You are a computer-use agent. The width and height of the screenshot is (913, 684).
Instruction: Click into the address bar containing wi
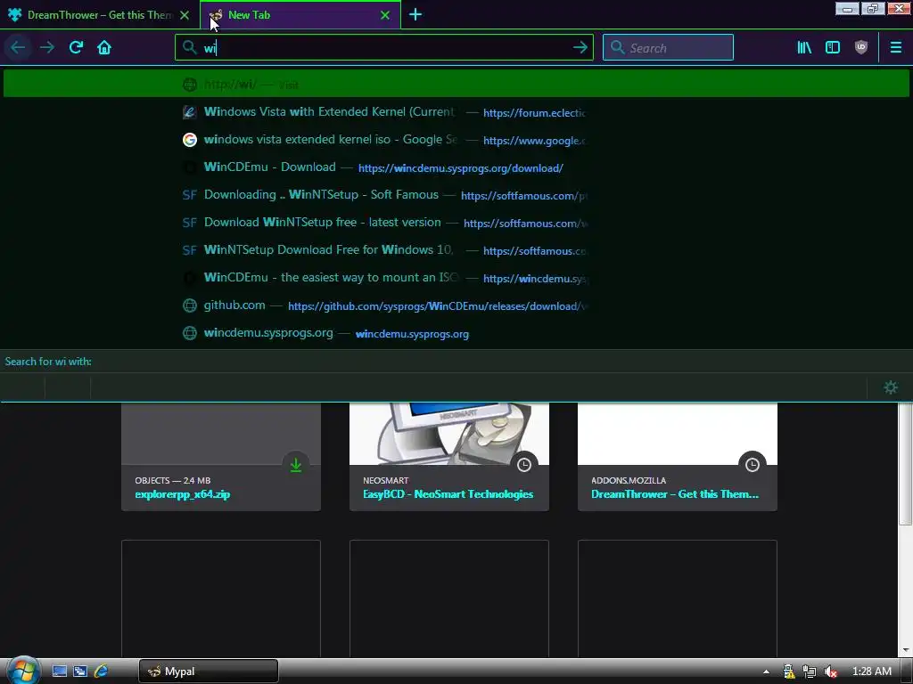point(383,48)
